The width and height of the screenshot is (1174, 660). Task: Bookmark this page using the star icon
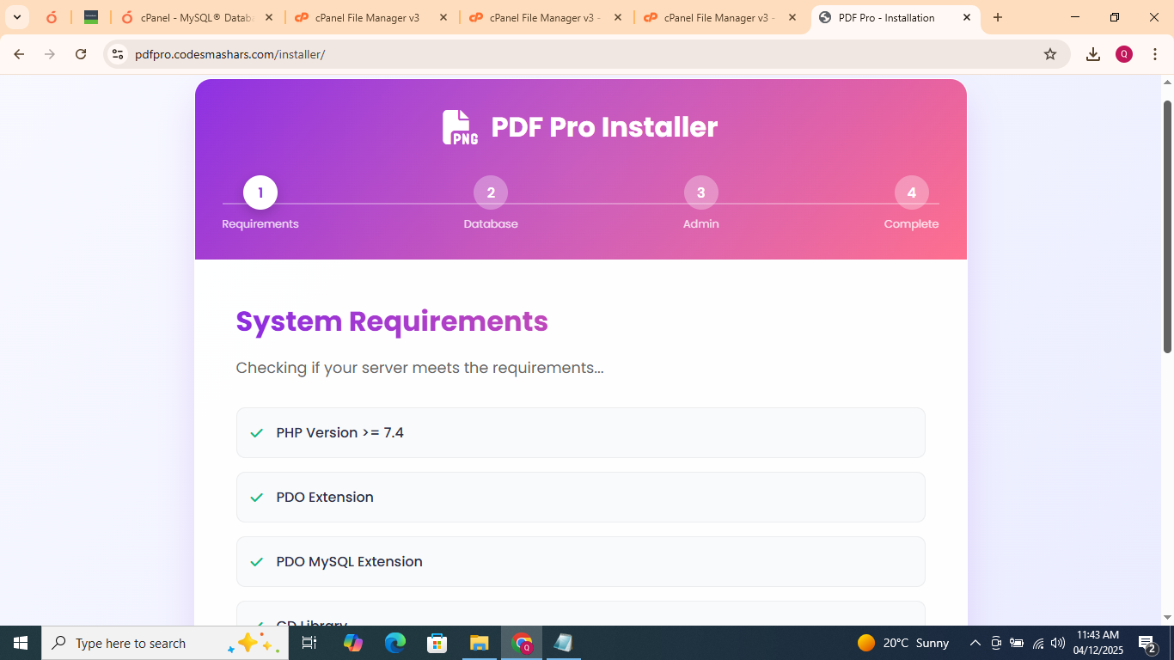tap(1049, 53)
